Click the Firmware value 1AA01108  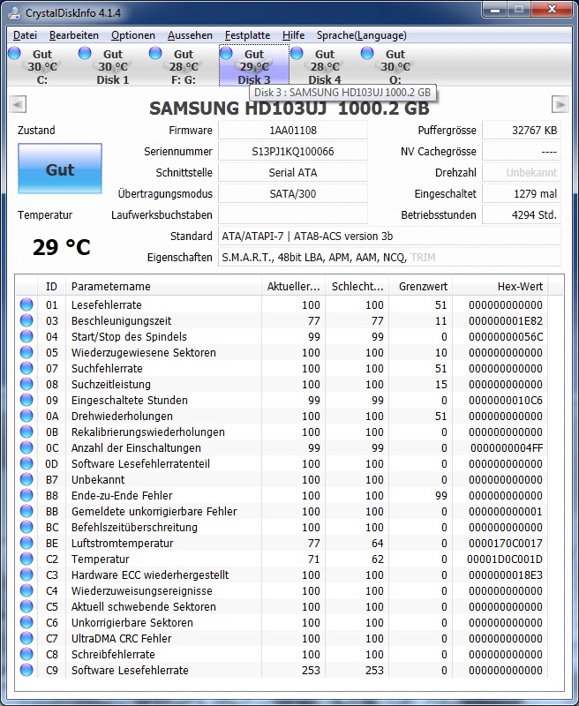[x=293, y=131]
